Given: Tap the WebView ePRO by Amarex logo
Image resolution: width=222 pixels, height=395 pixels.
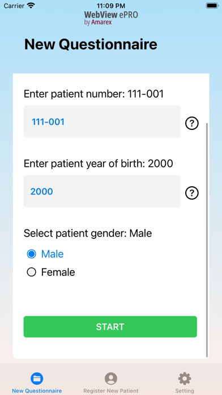Looking at the screenshot, I should coord(111,18).
